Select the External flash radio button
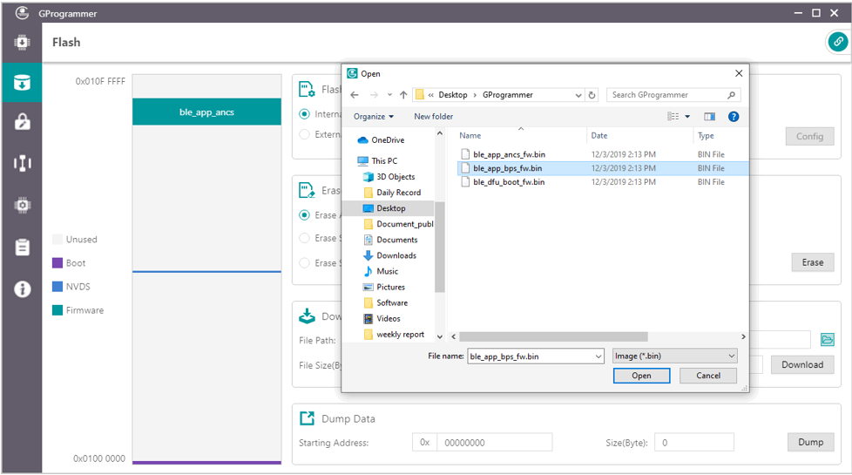The height and width of the screenshot is (475, 852). click(x=304, y=133)
